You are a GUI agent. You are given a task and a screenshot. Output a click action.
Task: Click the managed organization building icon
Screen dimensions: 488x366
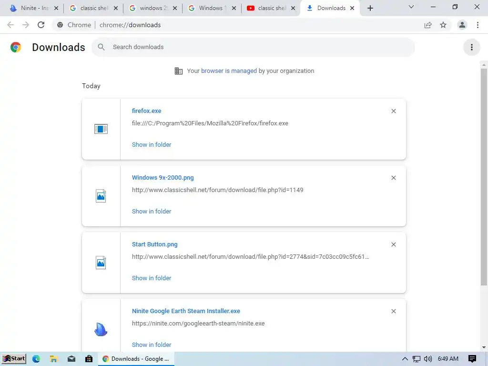(x=178, y=71)
